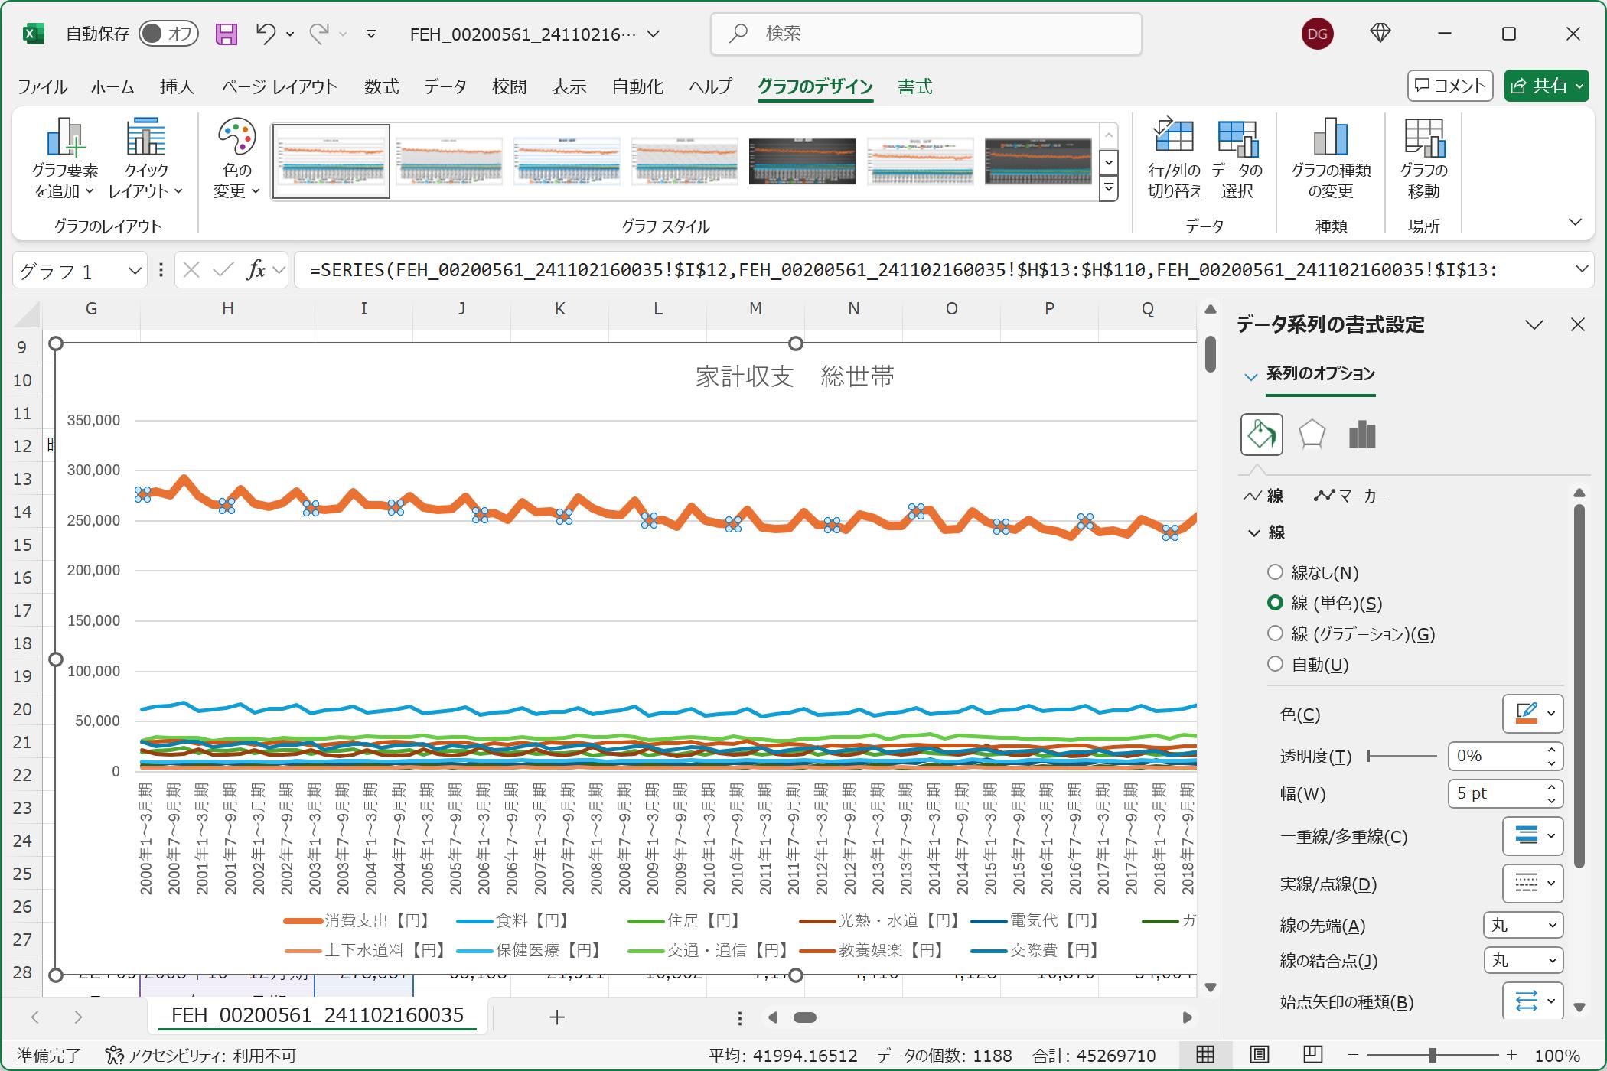Switch to 線 tab in format pane
1607x1071 pixels.
tap(1263, 496)
